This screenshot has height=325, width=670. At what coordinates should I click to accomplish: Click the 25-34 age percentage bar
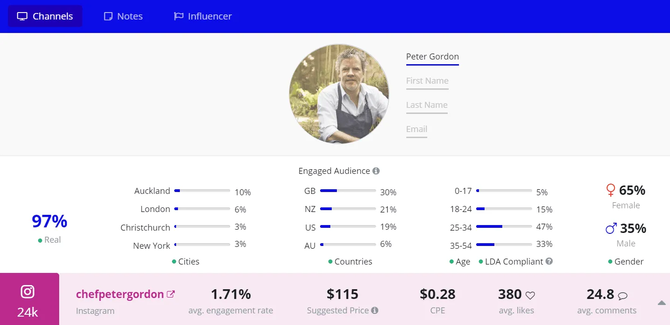(504, 227)
